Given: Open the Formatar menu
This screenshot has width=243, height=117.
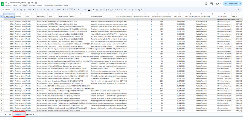Looking at the screenshot, I should tap(32, 5).
